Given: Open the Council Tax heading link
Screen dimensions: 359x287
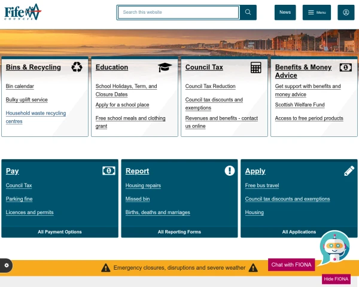Looking at the screenshot, I should tap(204, 68).
